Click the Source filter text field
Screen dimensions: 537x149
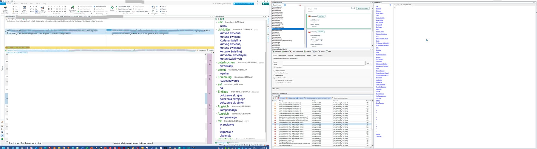(x=324, y=62)
